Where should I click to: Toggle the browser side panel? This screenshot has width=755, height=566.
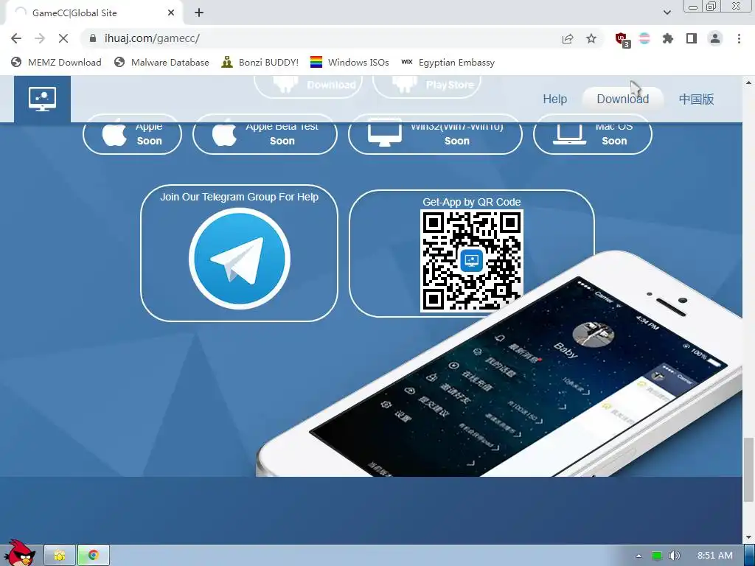pos(692,38)
